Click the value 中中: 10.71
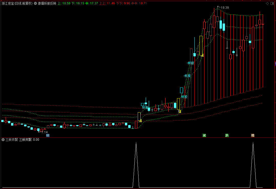 139,3
